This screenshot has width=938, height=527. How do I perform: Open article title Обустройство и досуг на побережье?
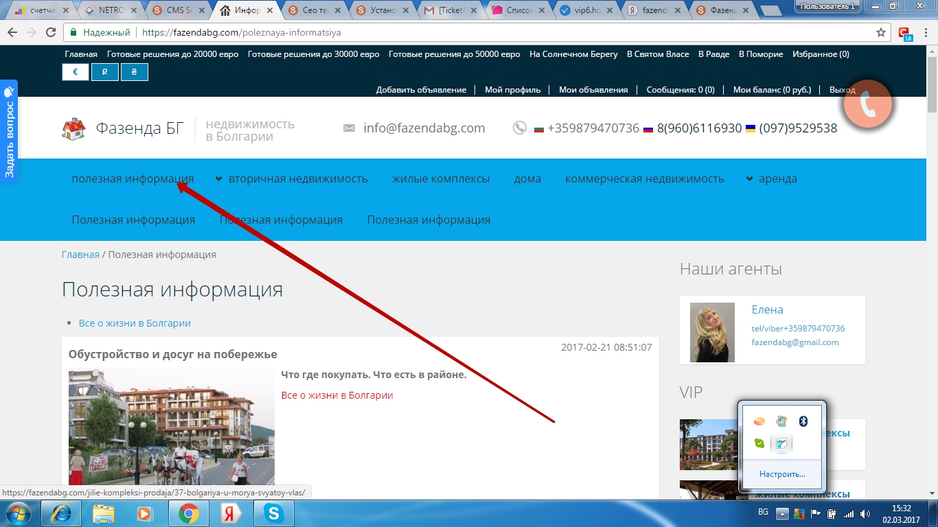[x=173, y=354]
